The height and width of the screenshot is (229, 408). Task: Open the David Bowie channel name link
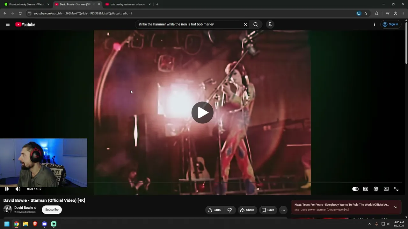[24, 208]
